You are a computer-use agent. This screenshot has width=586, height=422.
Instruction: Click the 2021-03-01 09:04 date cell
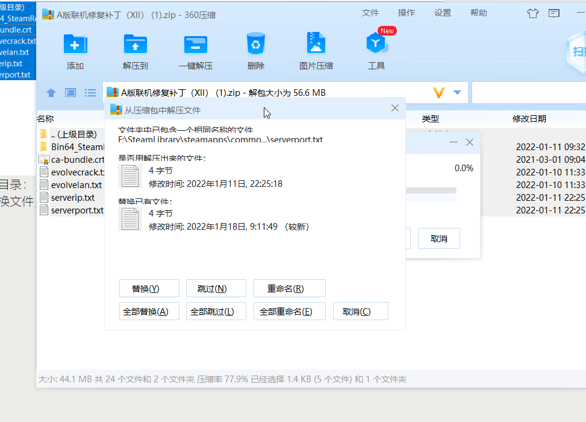550,160
